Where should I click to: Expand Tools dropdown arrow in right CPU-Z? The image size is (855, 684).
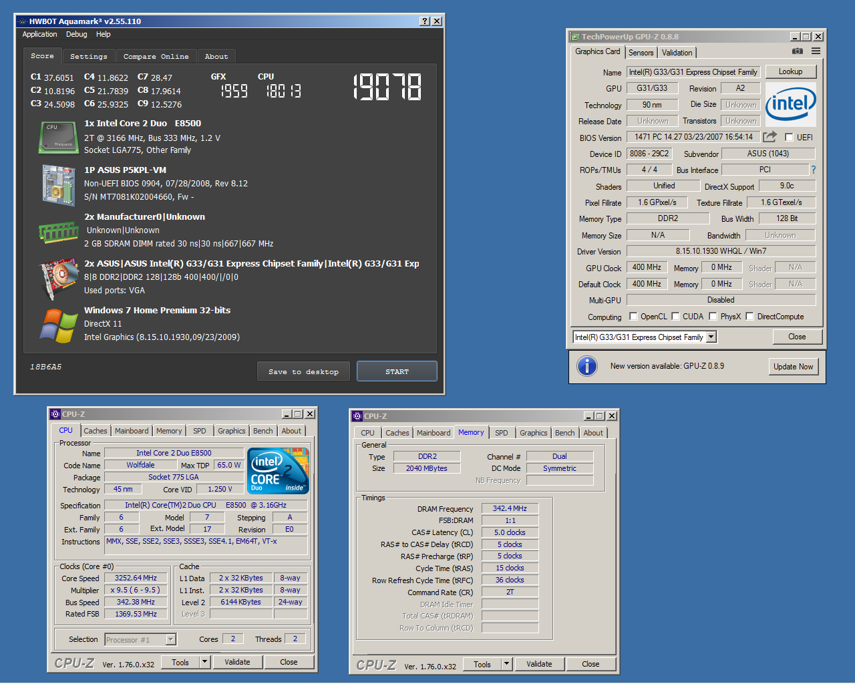pos(507,665)
